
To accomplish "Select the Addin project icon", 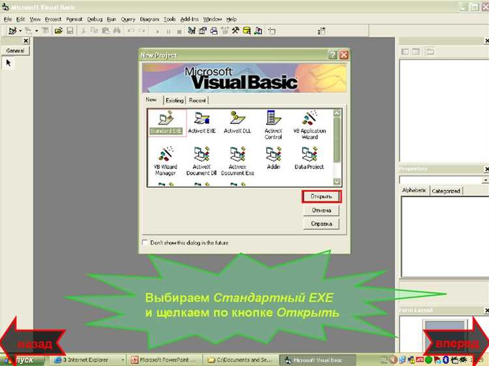I will (x=273, y=159).
